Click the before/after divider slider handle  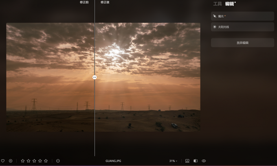click(95, 77)
